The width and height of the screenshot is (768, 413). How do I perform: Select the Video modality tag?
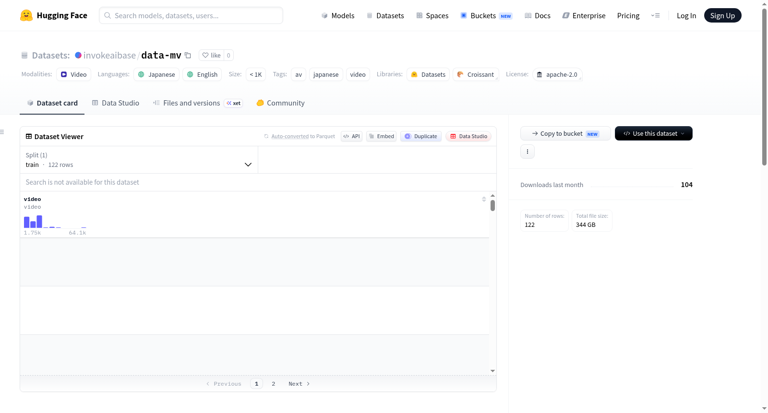point(73,74)
